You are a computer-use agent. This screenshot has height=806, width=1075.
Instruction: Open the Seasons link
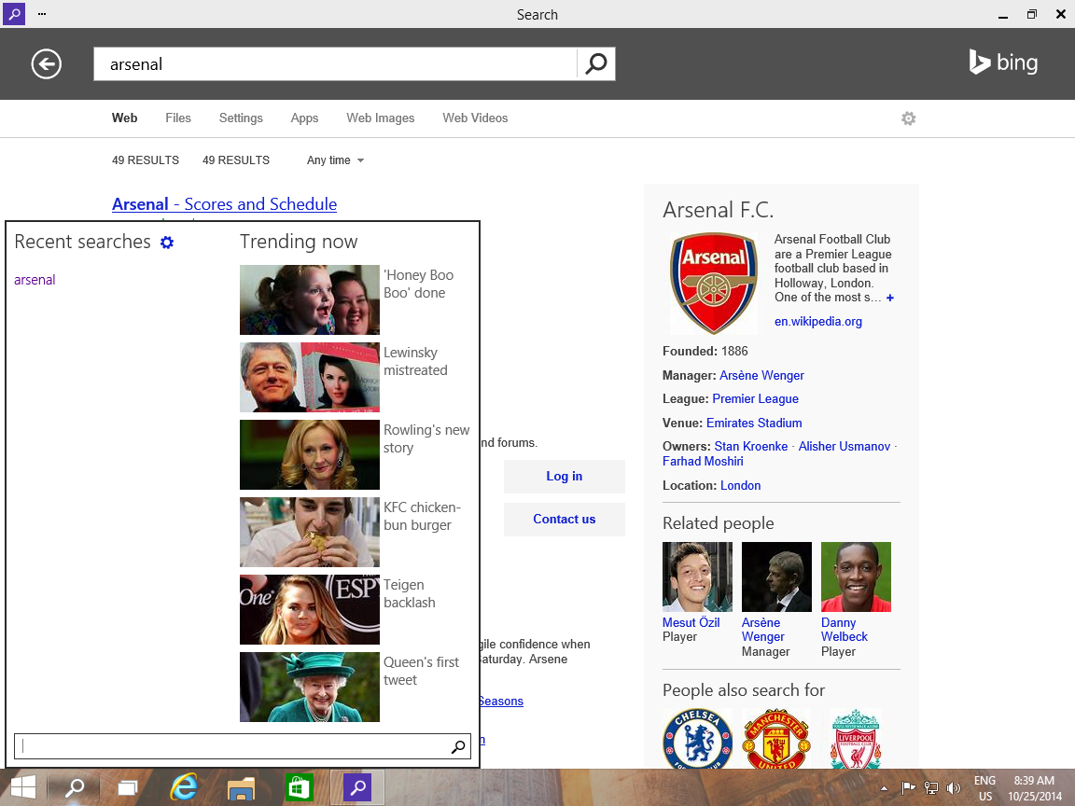pos(501,702)
